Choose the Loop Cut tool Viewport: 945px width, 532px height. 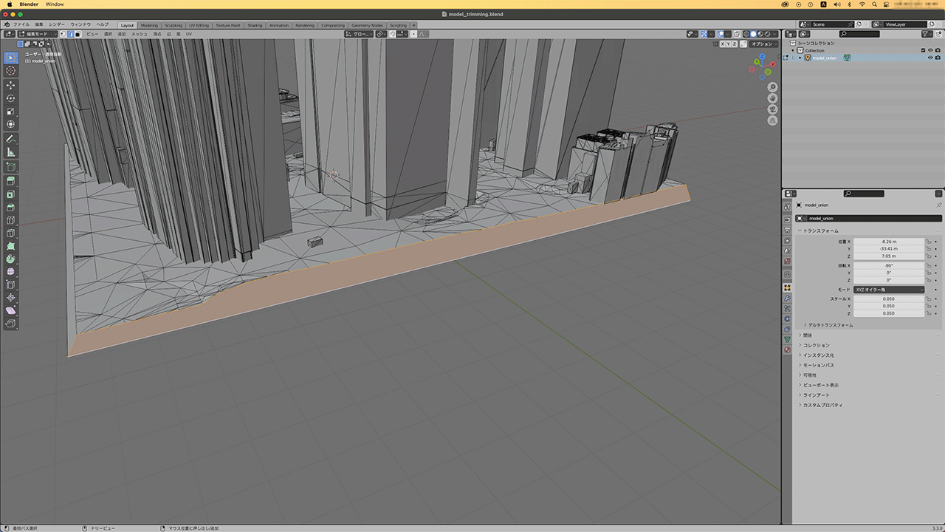click(11, 220)
